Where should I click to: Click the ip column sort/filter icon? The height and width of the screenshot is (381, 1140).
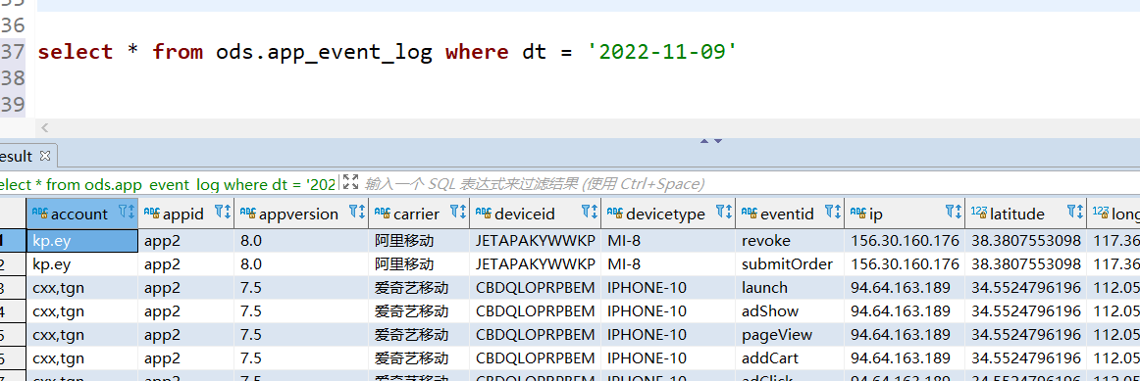point(954,212)
